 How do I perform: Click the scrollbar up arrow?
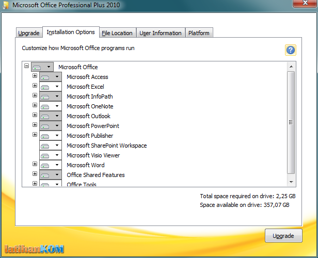(291, 67)
